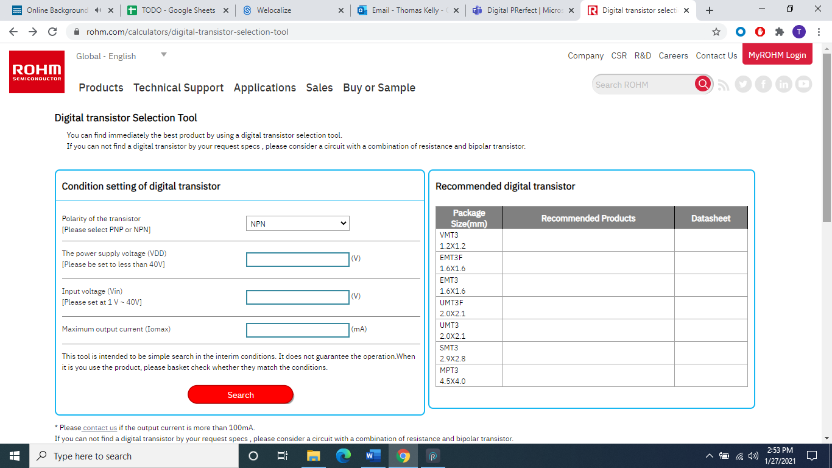Reload the page in Chrome
This screenshot has width=832, height=468.
(52, 32)
